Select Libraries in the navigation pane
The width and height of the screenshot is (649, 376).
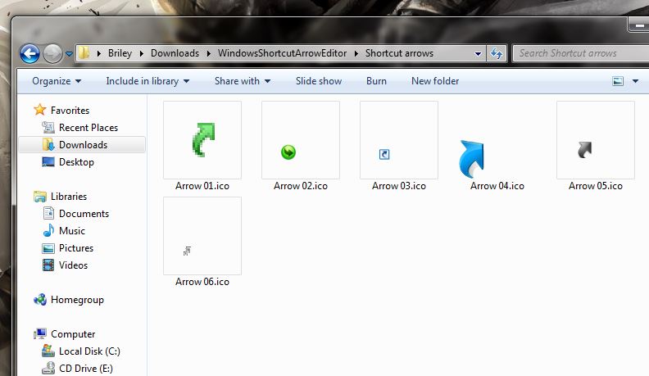(69, 197)
